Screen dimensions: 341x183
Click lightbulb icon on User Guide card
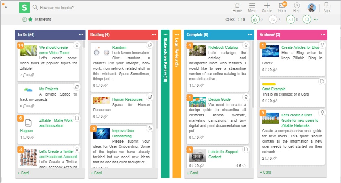click(x=322, y=113)
